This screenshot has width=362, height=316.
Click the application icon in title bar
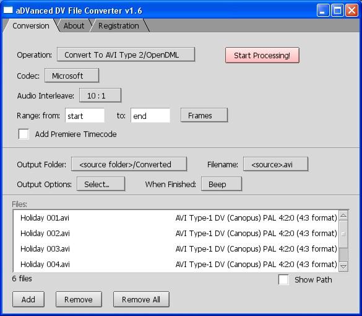pos(8,10)
